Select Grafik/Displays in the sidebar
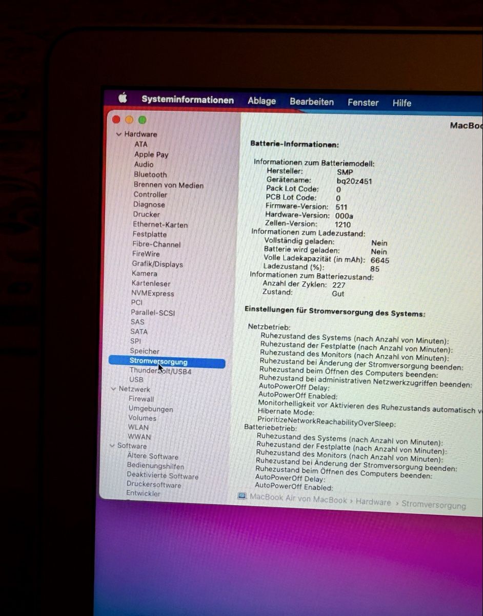This screenshot has height=616, width=483. click(x=157, y=264)
